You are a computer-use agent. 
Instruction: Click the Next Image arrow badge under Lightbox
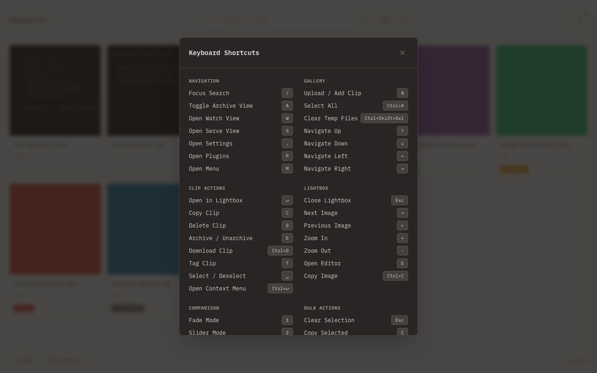point(402,213)
